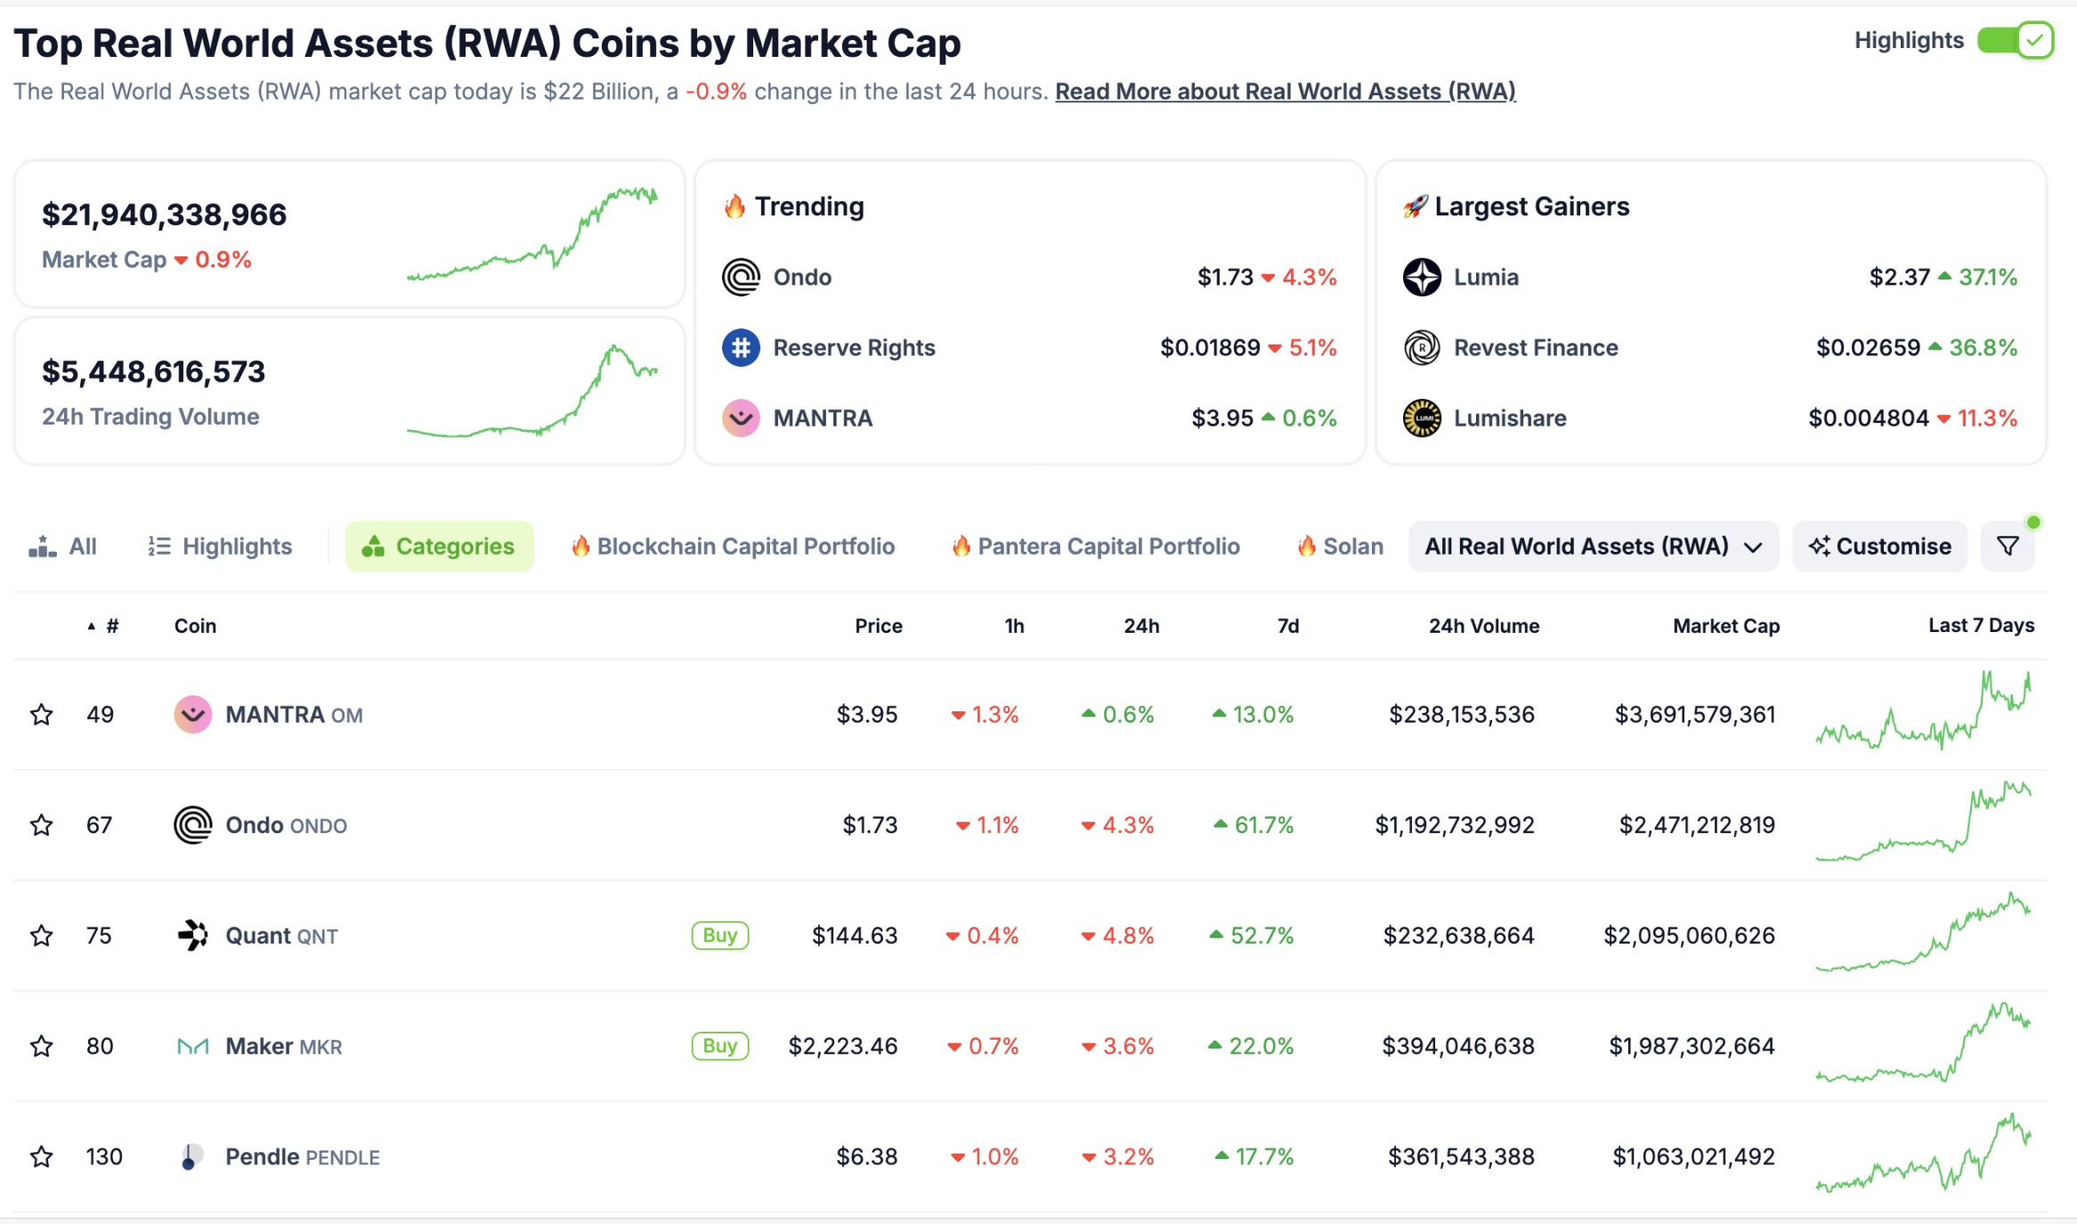Image resolution: width=2077 pixels, height=1224 pixels.
Task: Click the Lumia coin icon
Action: 1422,278
